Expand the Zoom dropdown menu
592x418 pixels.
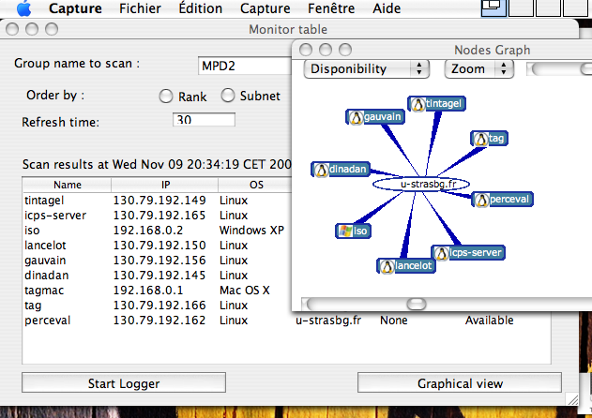point(478,69)
